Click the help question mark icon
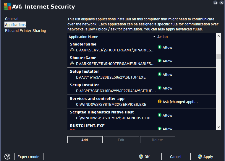The width and height of the screenshot is (225, 161). click(x=8, y=157)
